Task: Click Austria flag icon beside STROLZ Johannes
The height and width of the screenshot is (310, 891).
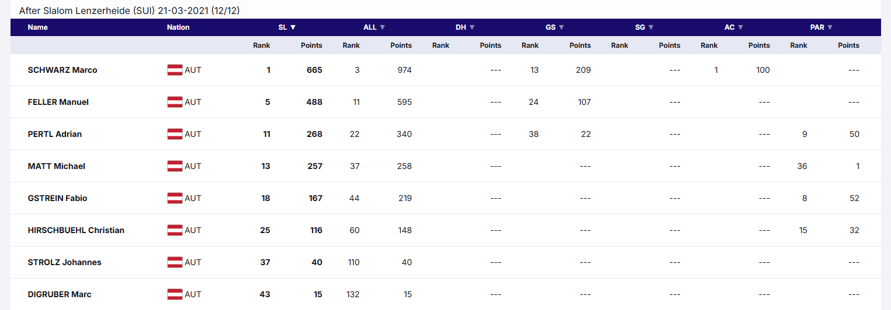Action: pos(175,262)
